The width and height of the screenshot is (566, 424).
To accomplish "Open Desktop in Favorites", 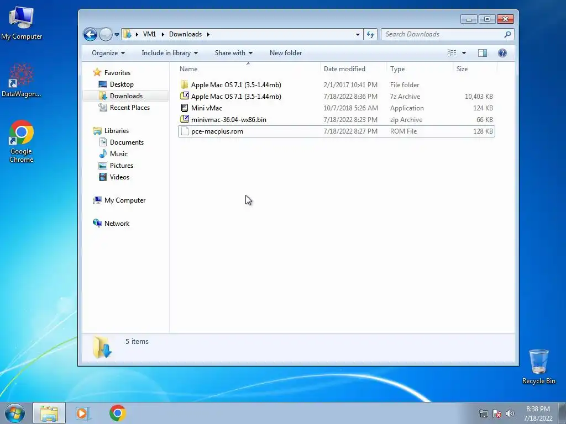I will [122, 84].
